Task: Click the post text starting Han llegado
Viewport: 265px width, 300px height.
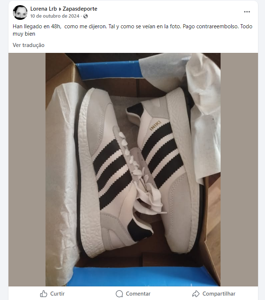Action: (132, 30)
